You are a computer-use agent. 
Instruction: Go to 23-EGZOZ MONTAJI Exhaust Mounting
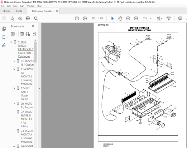point(27,136)
